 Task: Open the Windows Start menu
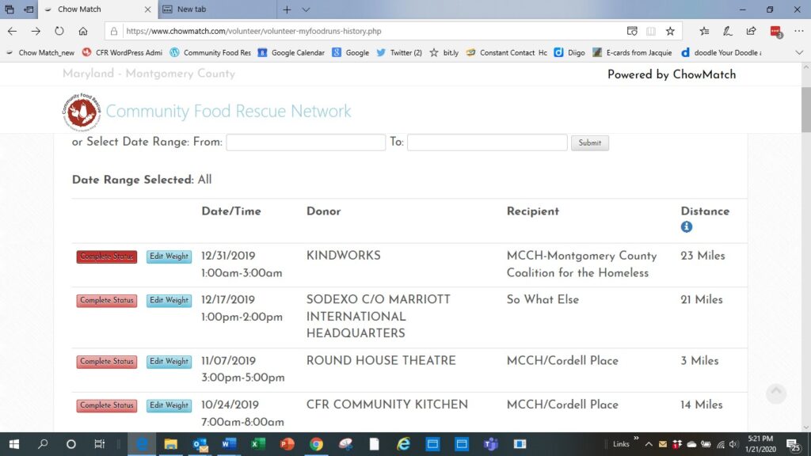[x=14, y=444]
